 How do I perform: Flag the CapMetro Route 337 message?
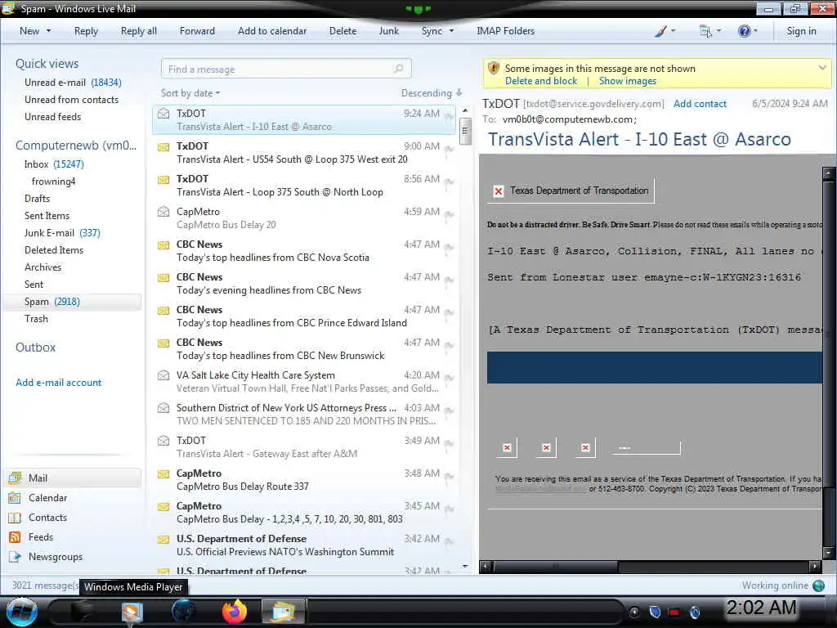450,477
